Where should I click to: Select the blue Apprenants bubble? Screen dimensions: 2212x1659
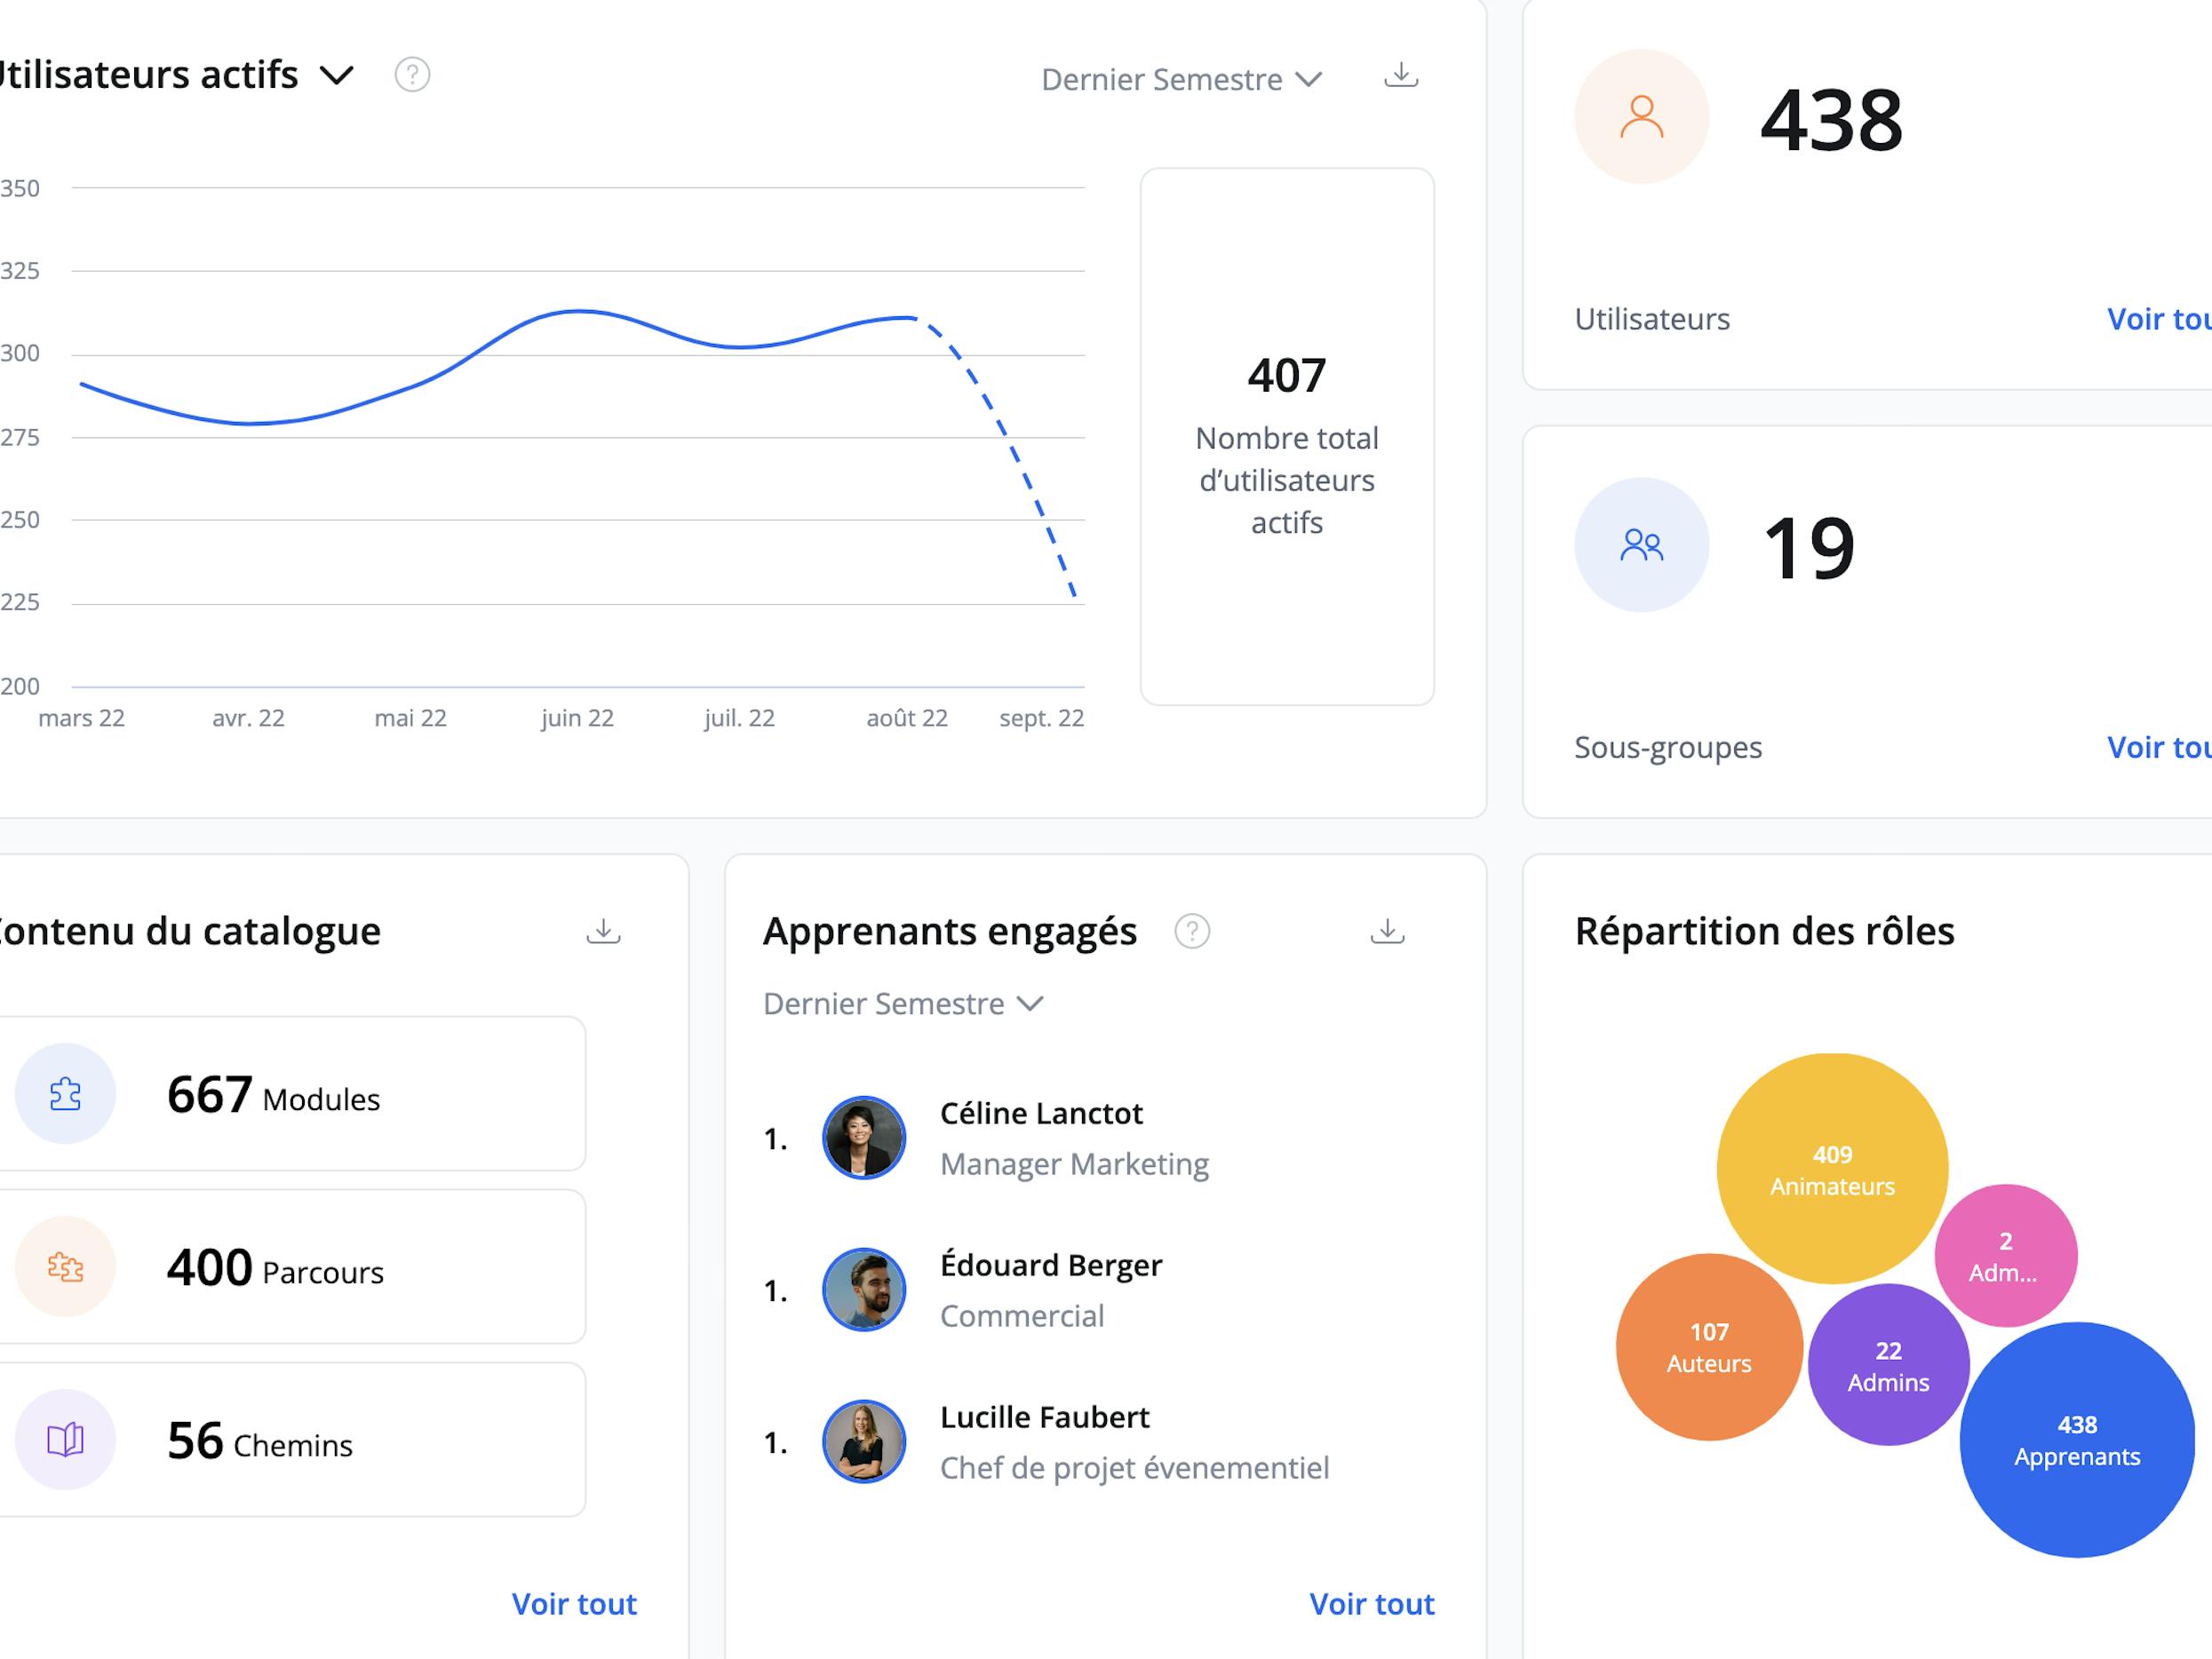coord(2076,1440)
